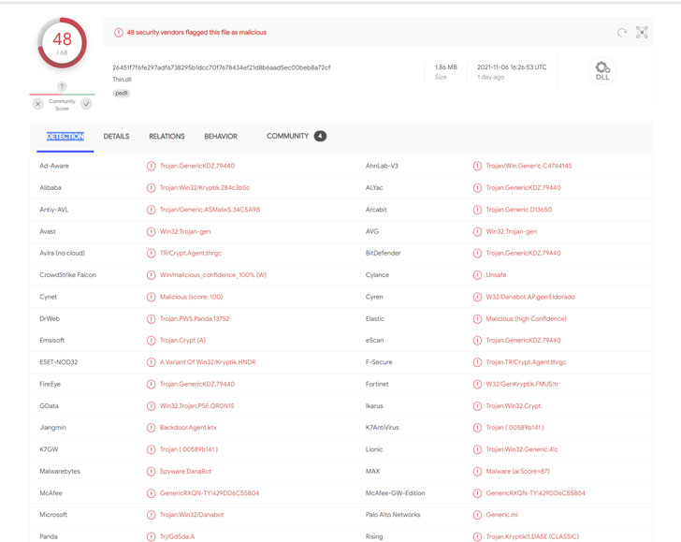Click the COMMUNITY count badge 4
This screenshot has height=542, width=681.
click(x=320, y=136)
